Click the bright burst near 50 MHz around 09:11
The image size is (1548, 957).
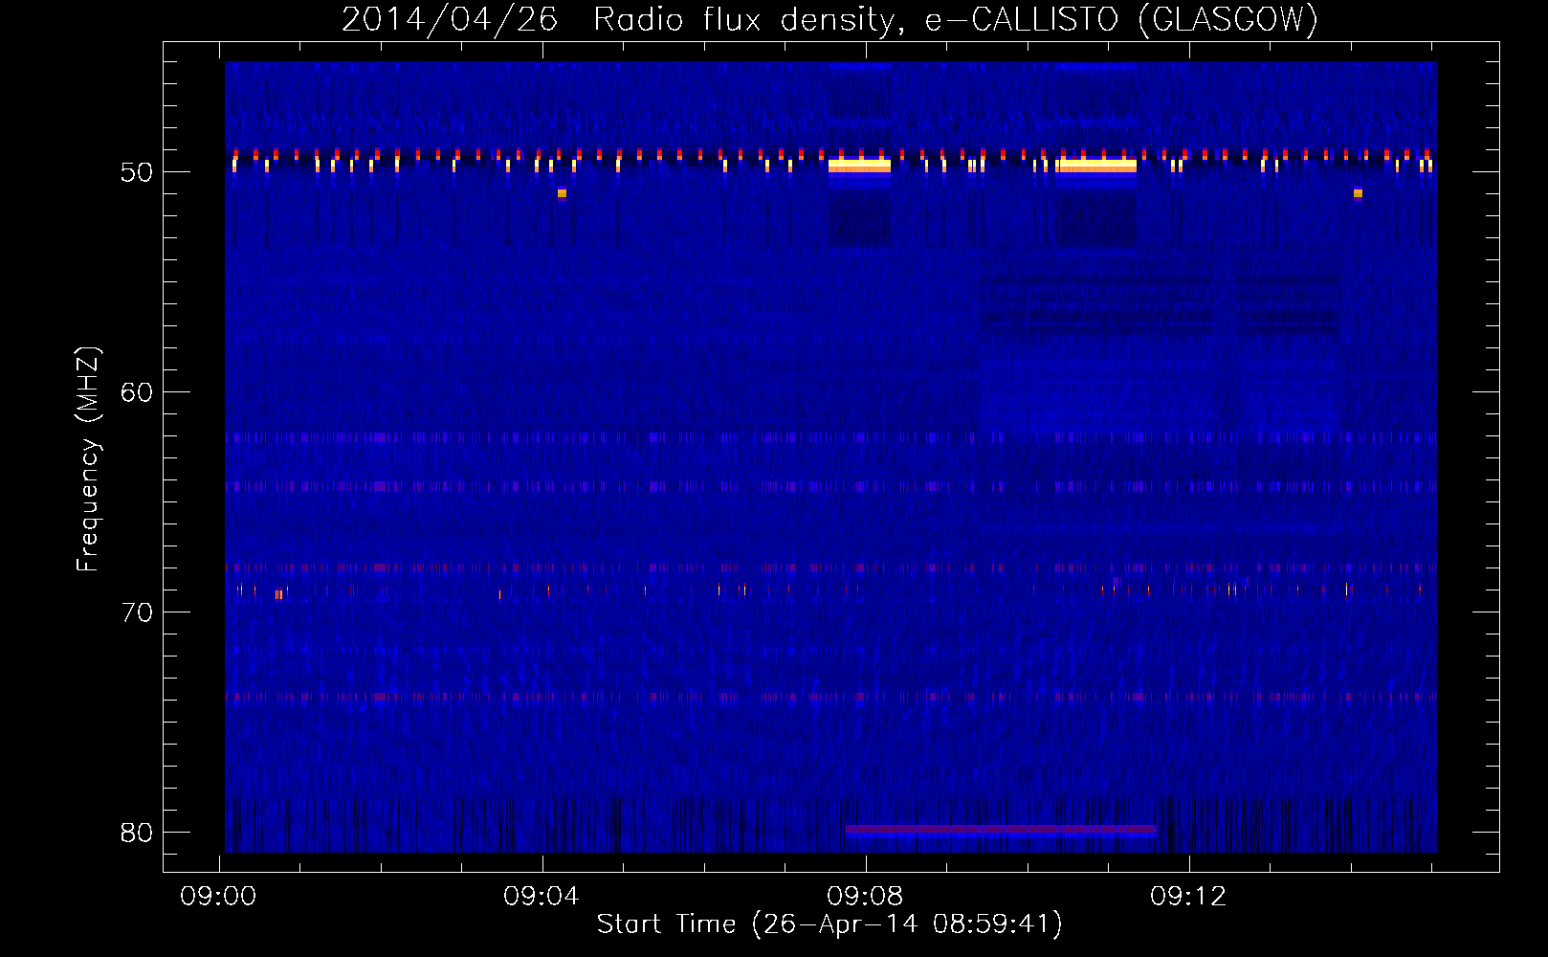click(1096, 166)
